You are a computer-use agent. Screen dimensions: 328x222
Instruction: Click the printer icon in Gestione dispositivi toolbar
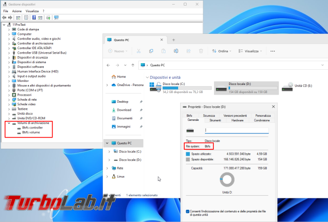pyautogui.click(x=48, y=18)
